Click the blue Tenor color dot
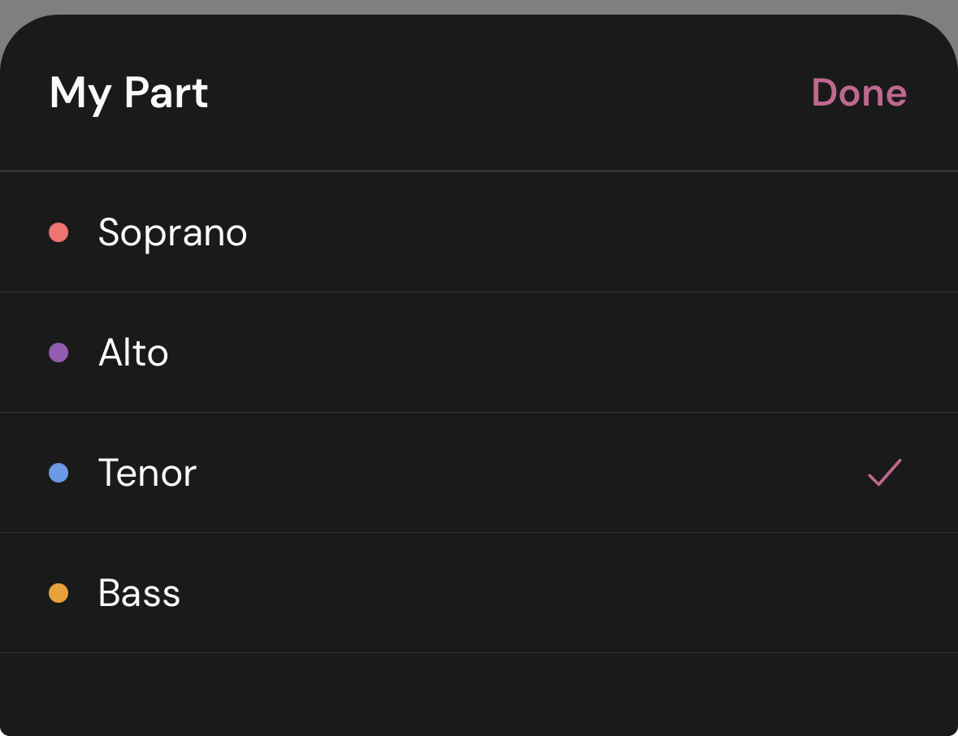 58,472
